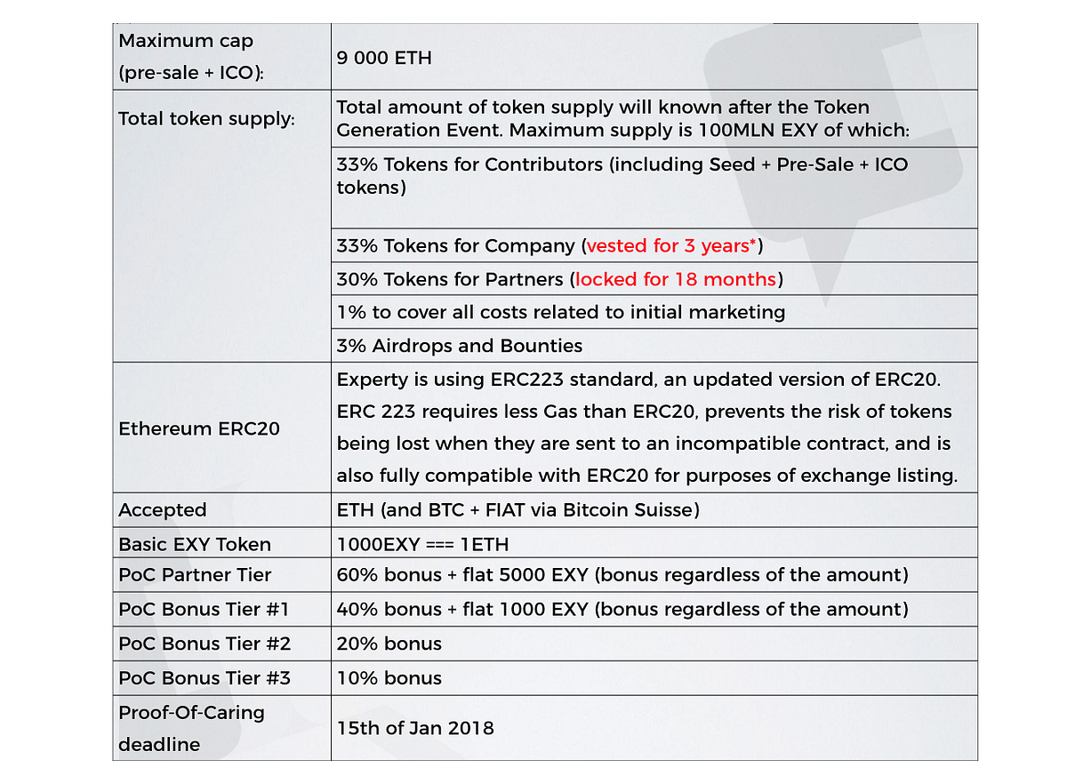Select the 'Ethereum ERC20' label cell
This screenshot has height=784, width=1067.
pos(199,428)
